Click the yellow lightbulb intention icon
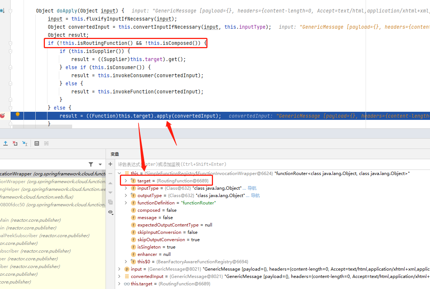The image size is (430, 289). click(x=18, y=115)
